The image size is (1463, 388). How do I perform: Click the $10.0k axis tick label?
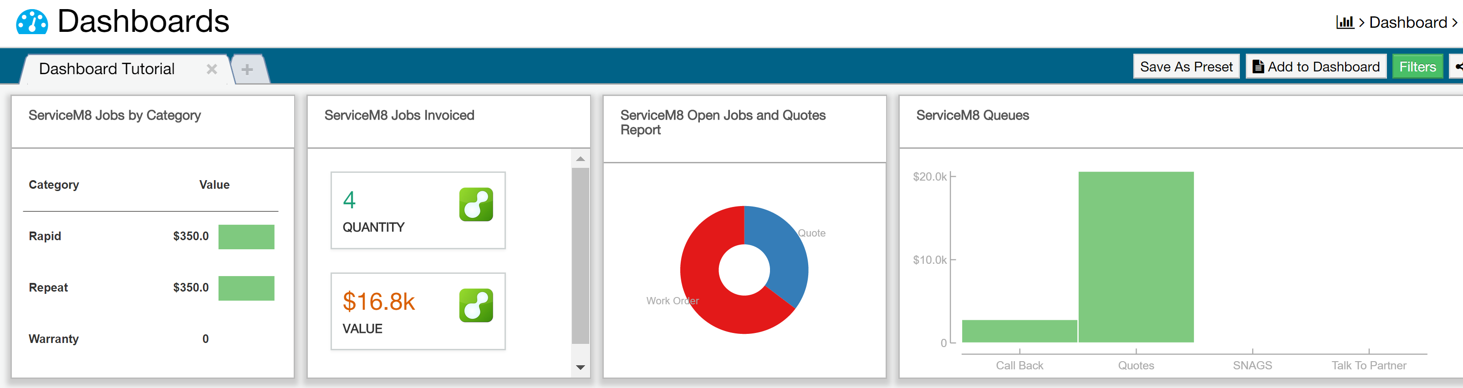click(x=930, y=260)
